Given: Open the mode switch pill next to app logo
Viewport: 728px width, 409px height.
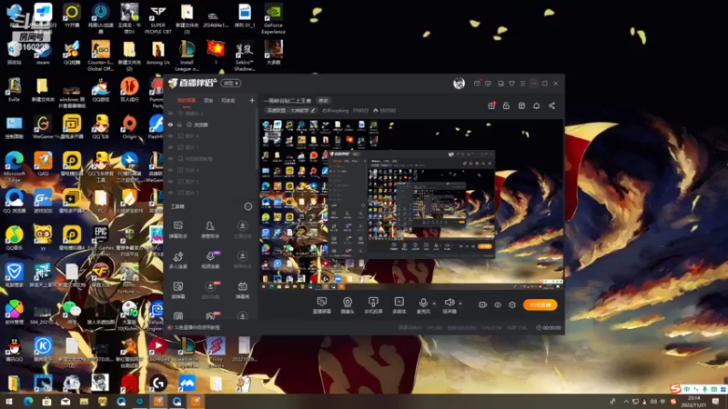Looking at the screenshot, I should [x=231, y=84].
